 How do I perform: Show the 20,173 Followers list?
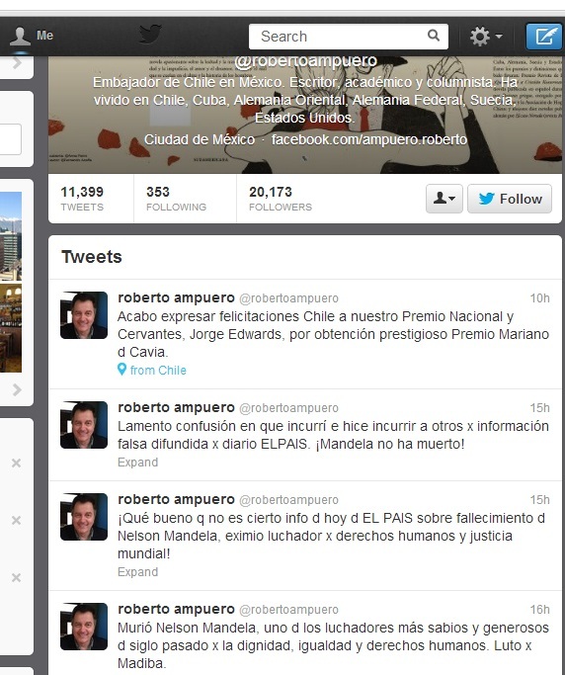point(281,199)
